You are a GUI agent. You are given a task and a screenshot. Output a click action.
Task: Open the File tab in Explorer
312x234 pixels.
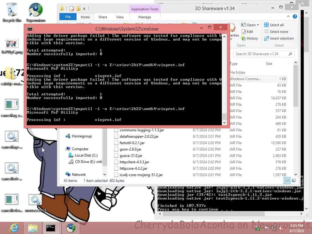point(68,17)
